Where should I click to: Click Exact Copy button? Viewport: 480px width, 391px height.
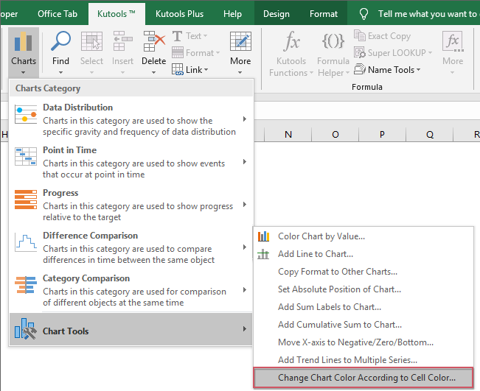[382, 36]
